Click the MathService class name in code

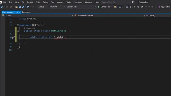(59, 31)
